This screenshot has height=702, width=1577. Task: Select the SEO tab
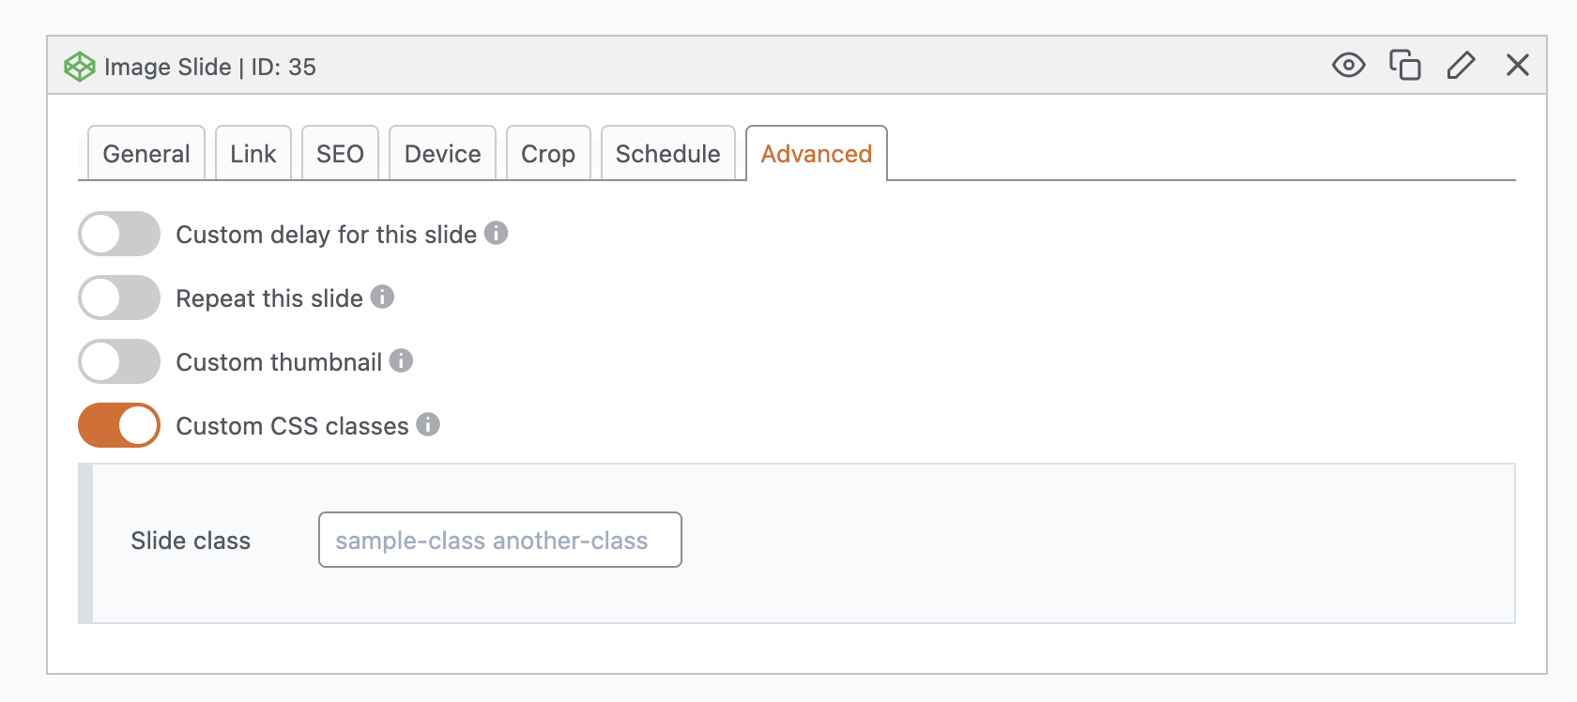pyautogui.click(x=340, y=154)
